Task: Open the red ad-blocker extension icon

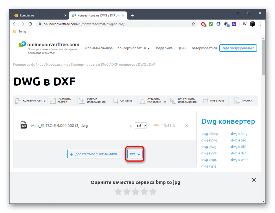Action: (203, 24)
